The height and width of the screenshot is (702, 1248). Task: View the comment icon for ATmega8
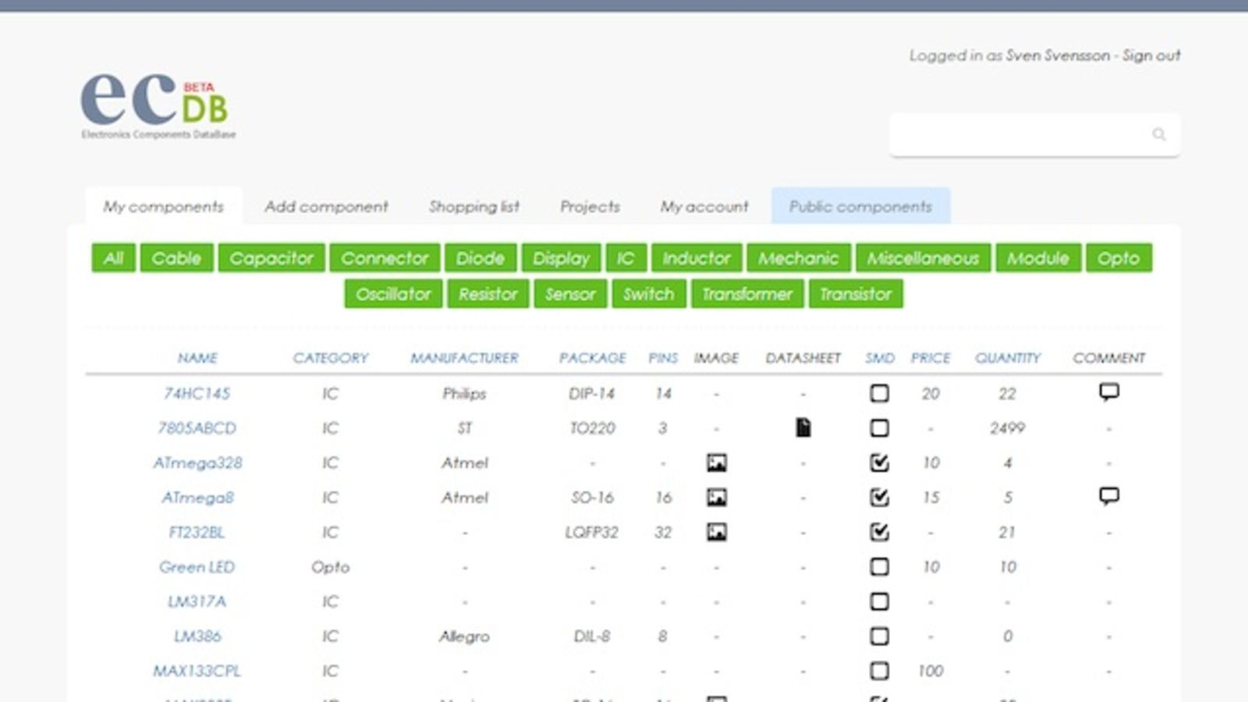[1110, 494]
